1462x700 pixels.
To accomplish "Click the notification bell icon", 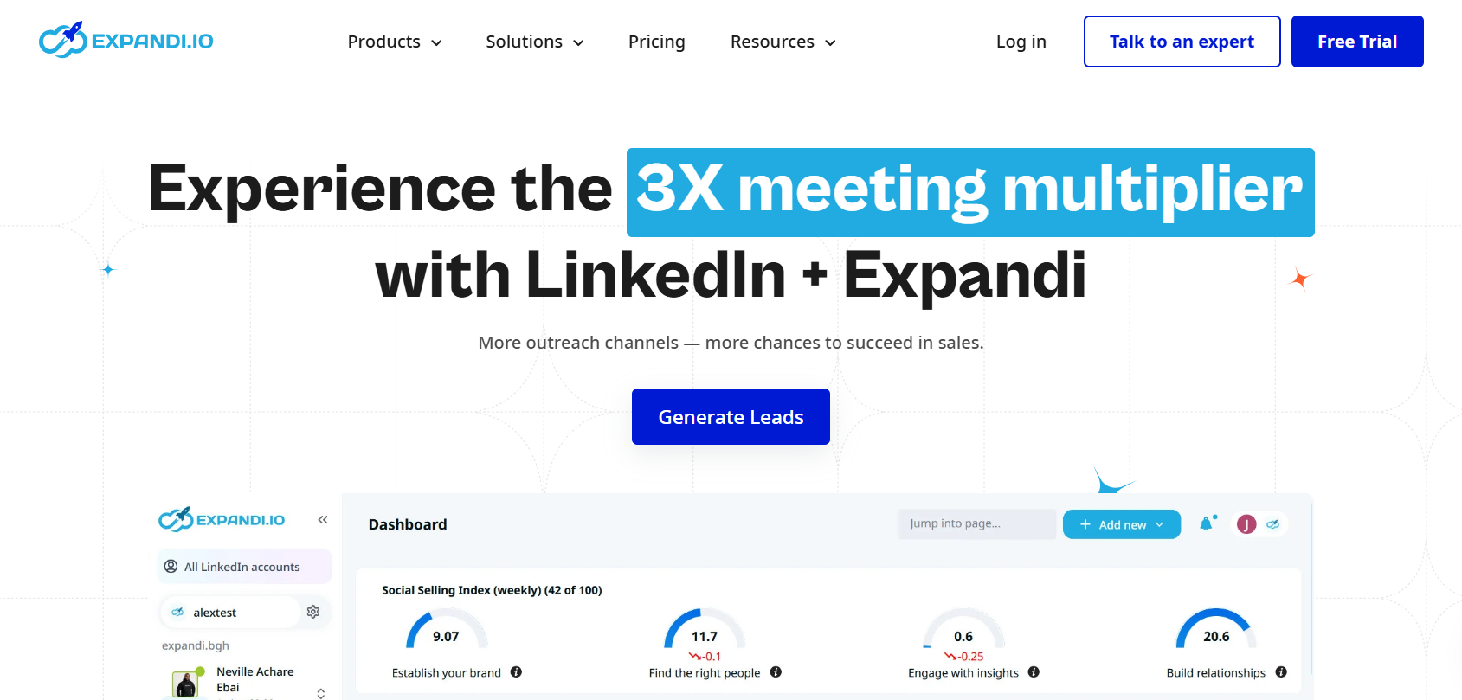I will click(1207, 523).
